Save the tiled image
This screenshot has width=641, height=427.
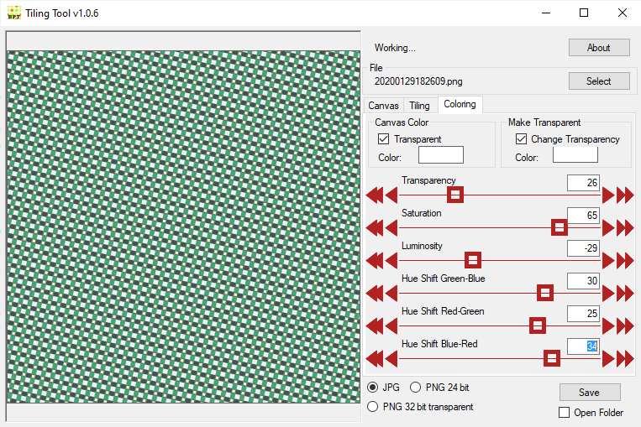[590, 393]
